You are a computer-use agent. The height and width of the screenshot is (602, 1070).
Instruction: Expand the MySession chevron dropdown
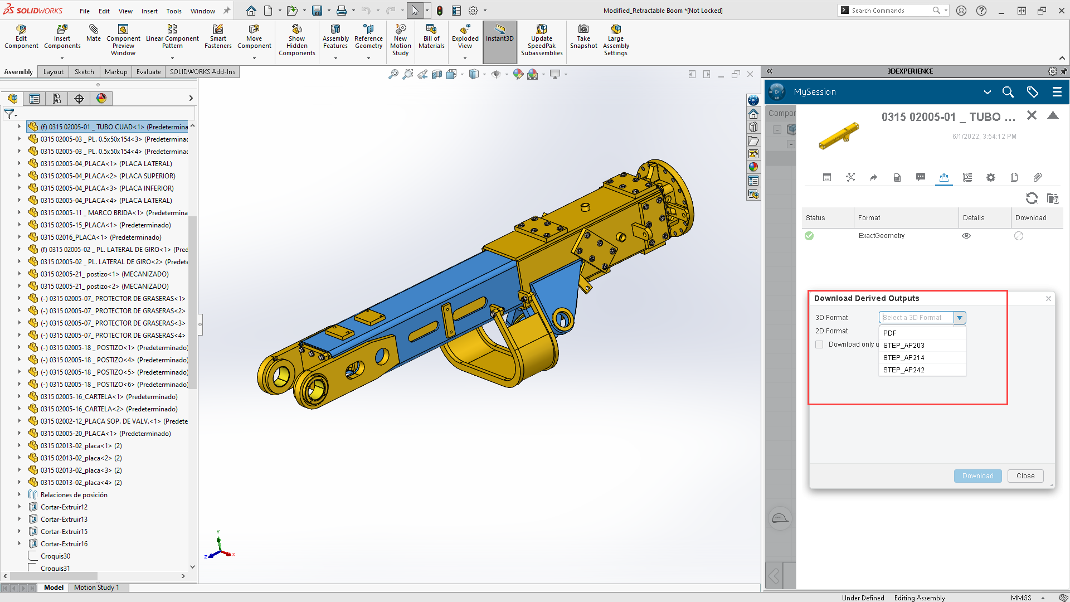point(987,92)
